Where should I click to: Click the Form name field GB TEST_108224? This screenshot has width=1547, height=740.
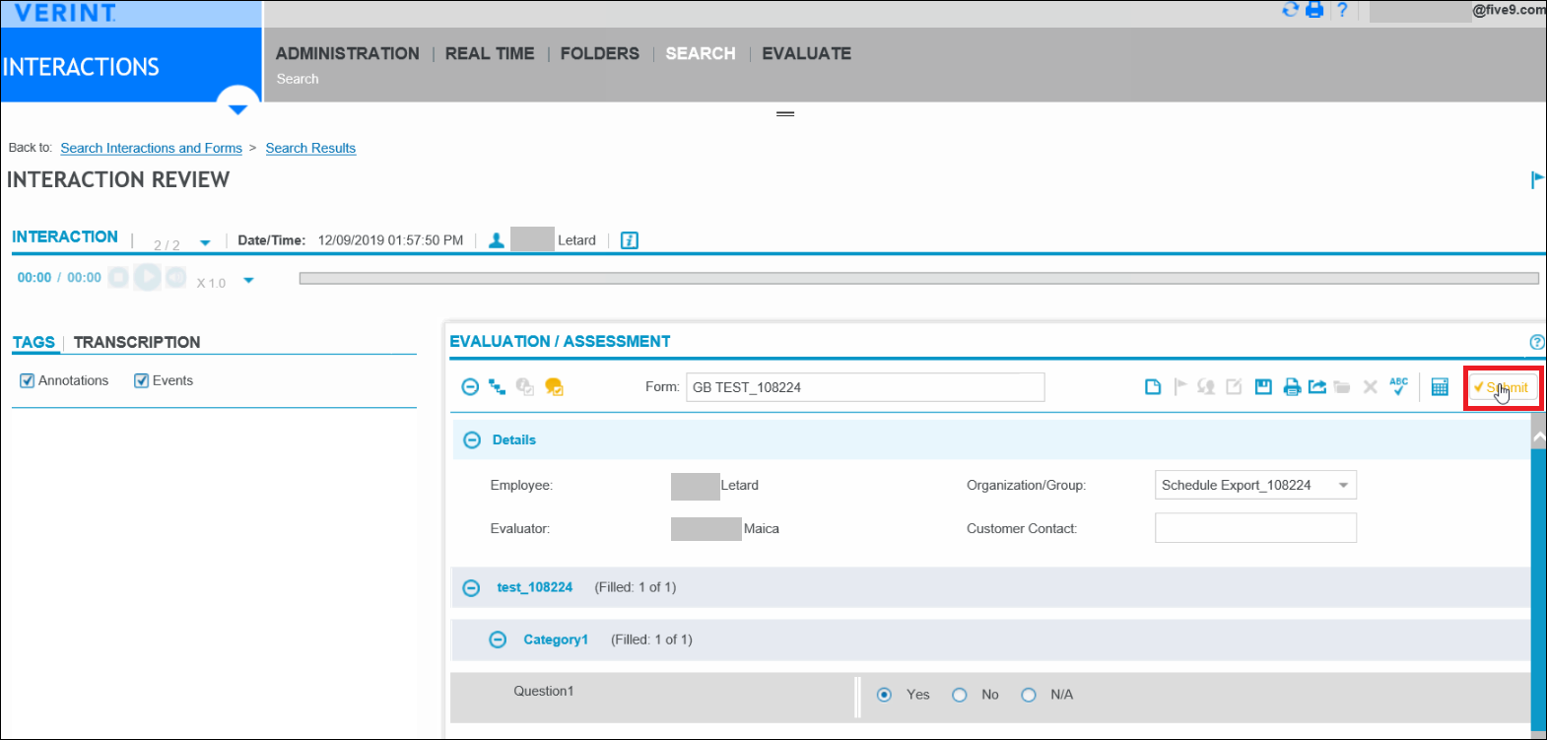coord(865,387)
